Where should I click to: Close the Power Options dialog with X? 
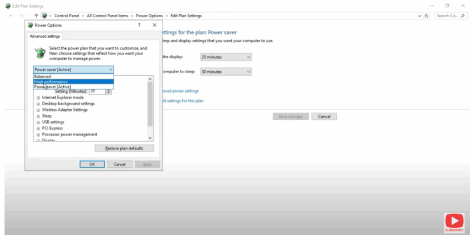coord(155,25)
